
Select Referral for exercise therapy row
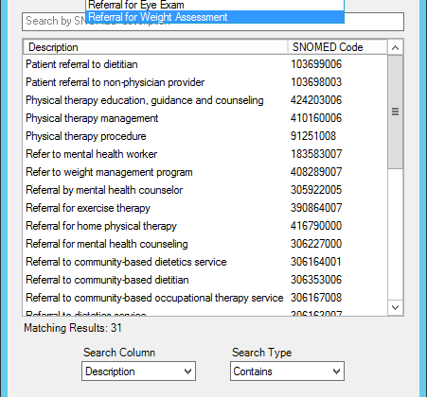(x=205, y=208)
